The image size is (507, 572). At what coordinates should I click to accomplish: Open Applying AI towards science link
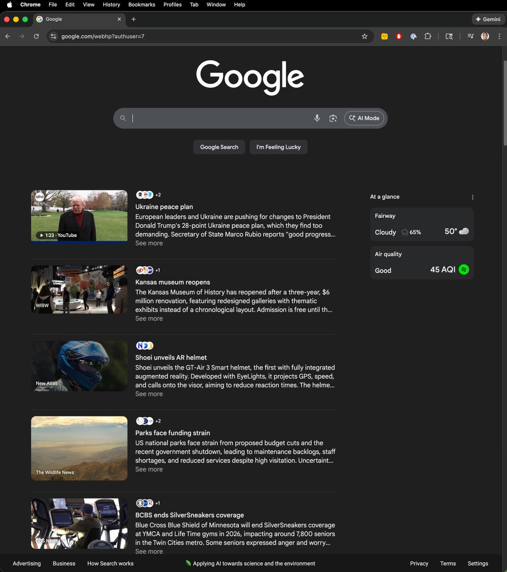pos(250,563)
